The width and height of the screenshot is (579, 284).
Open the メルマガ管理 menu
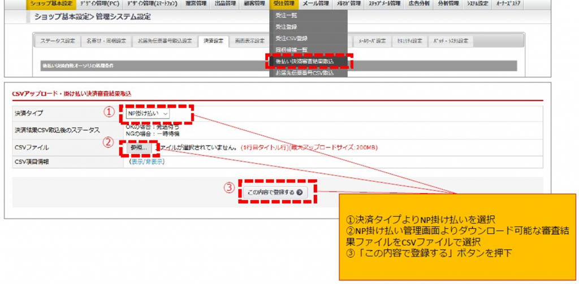click(x=348, y=4)
